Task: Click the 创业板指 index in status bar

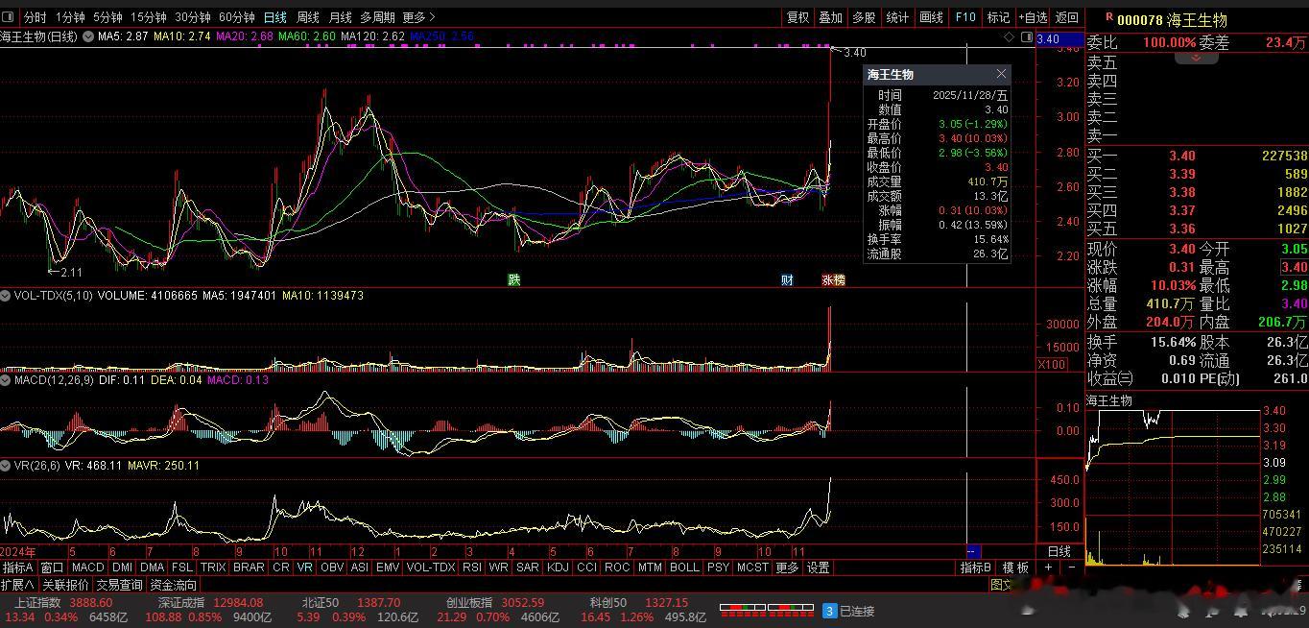Action: (468, 602)
